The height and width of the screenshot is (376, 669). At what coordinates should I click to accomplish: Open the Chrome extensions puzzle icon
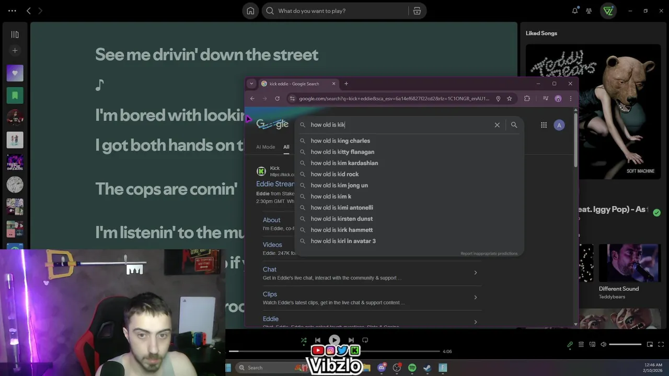tap(527, 98)
